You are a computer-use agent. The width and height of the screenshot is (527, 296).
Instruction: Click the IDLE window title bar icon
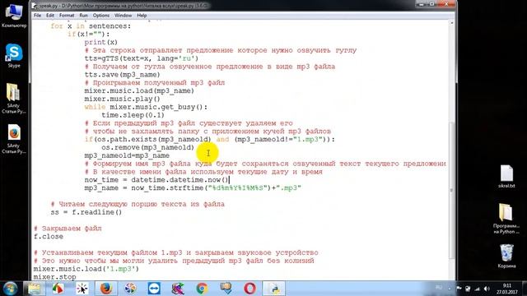point(35,6)
